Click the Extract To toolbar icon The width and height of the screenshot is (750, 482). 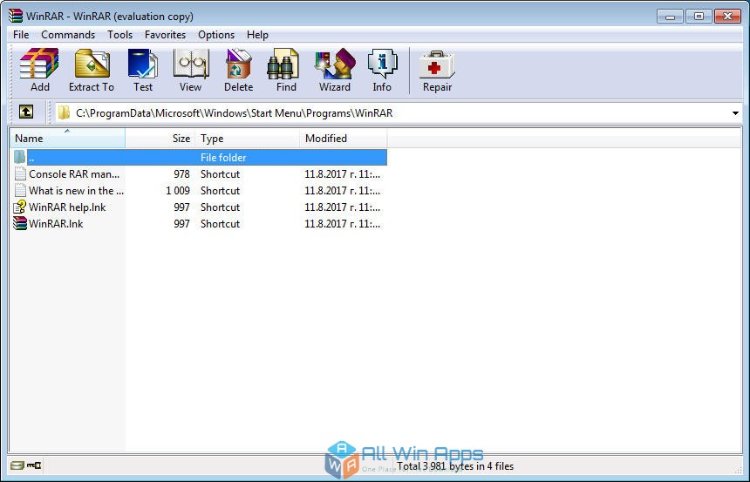[x=92, y=64]
